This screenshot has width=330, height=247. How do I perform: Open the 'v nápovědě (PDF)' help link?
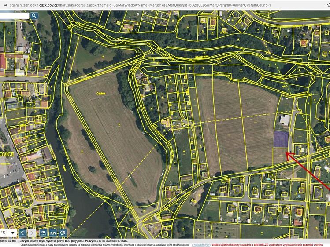[x=201, y=245]
